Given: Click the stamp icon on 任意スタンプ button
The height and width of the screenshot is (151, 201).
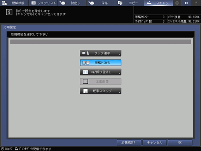Looking at the screenshot, I should coord(86,91).
